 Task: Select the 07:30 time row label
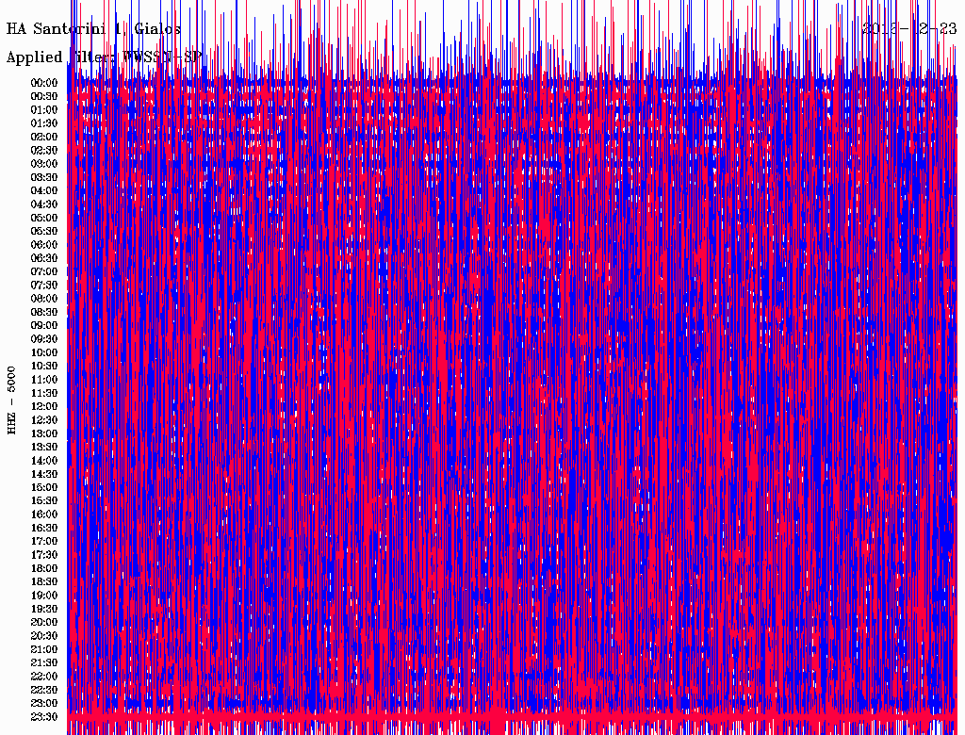[44, 286]
